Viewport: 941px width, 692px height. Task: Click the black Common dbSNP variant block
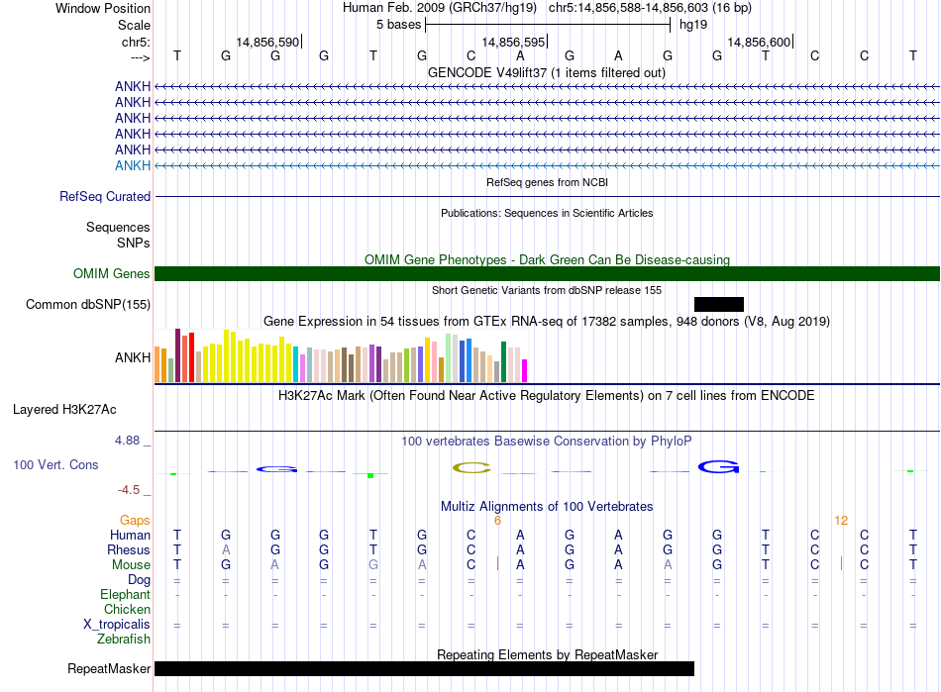[x=718, y=304]
